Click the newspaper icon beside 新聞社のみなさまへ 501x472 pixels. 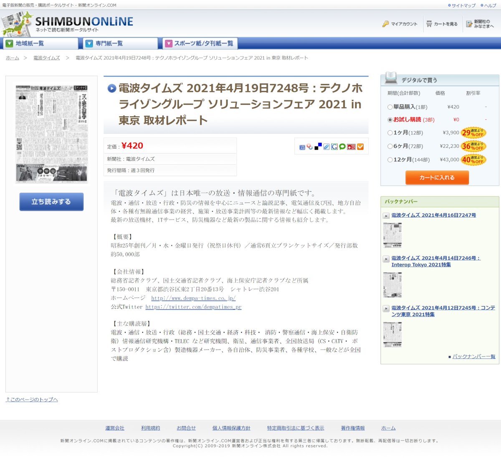pyautogui.click(x=469, y=24)
